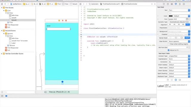The width and height of the screenshot is (191, 107).
Task: Set alignment to left
Action: point(170,24)
